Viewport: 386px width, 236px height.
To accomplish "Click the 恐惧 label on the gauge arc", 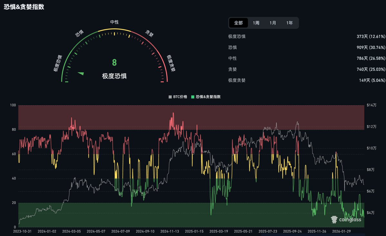I will (x=79, y=33).
